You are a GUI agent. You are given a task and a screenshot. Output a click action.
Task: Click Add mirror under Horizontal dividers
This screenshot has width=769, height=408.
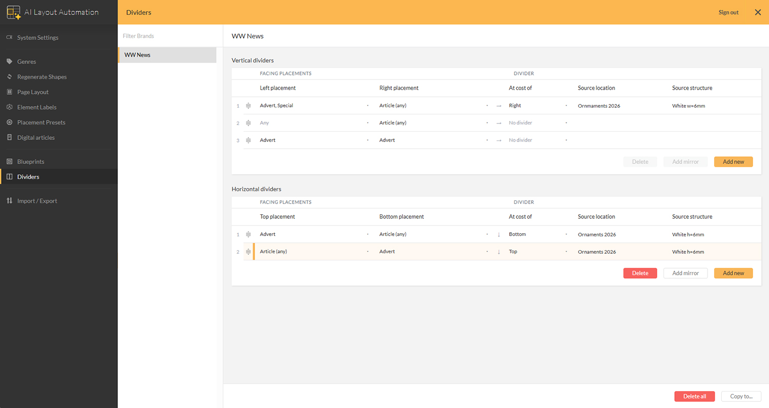[685, 273]
